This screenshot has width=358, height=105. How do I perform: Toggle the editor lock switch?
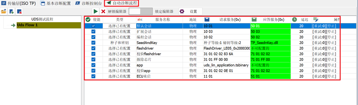point(141,11)
